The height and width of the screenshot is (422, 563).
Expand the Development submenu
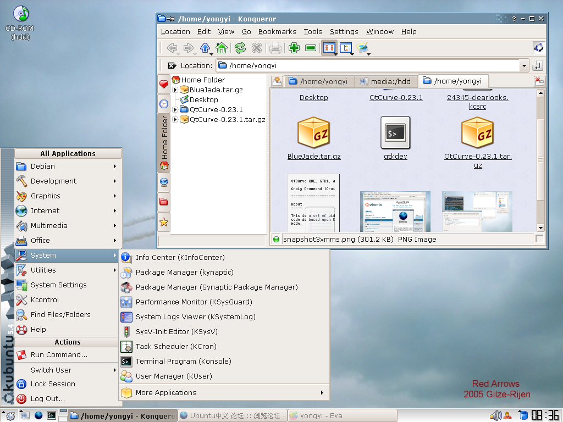point(68,181)
